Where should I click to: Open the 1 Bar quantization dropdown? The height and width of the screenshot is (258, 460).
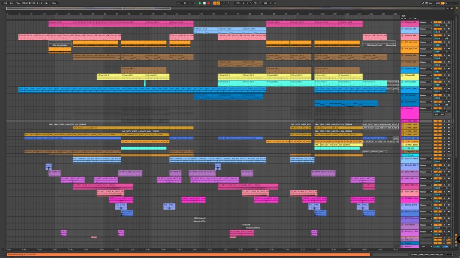click(x=54, y=3)
